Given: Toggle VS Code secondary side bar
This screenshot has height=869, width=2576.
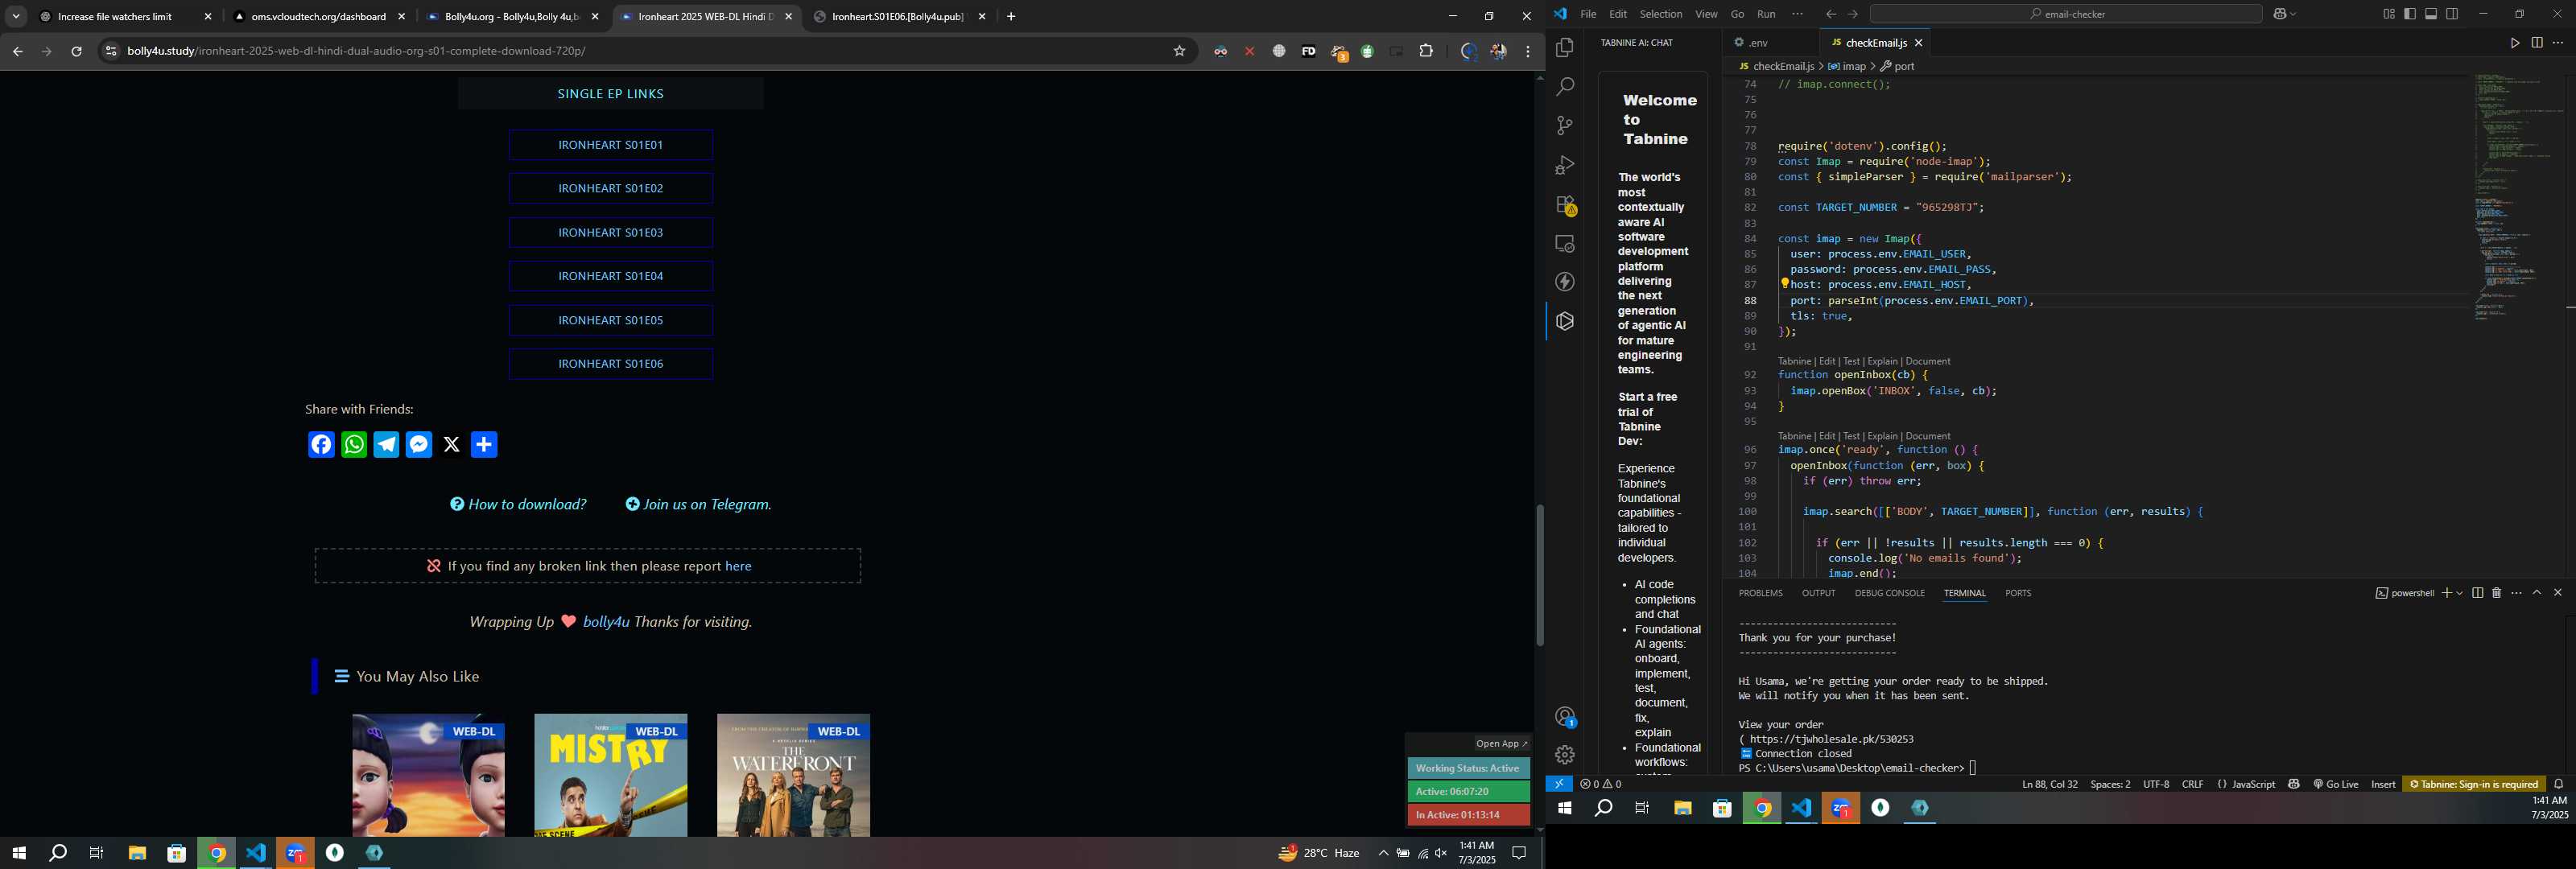Looking at the screenshot, I should (2452, 14).
